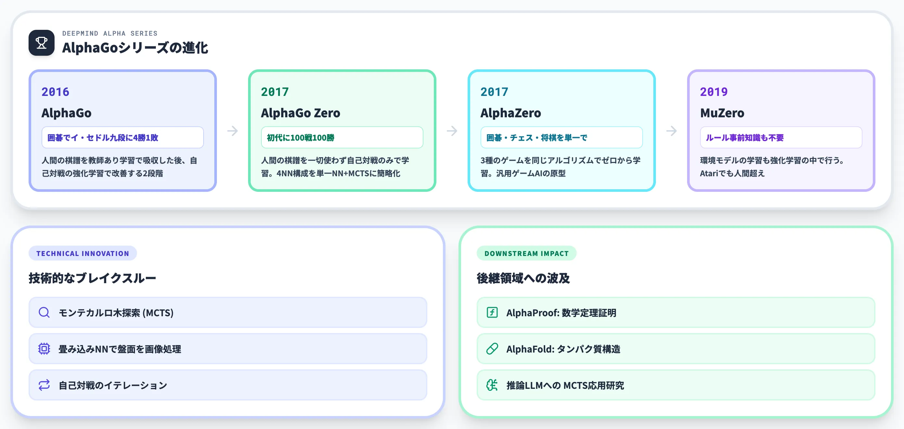Click the description 人間の棋譜を教師あり学習で吸収
The width and height of the screenshot is (904, 429).
[x=120, y=167]
